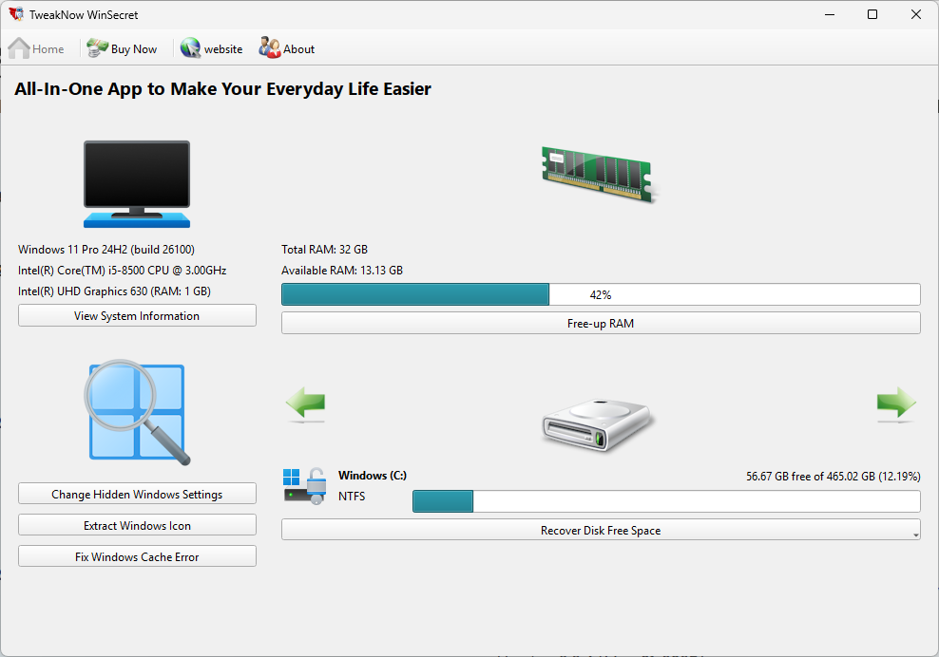Click the Windows (C:) drive lock icon
This screenshot has height=657, width=939.
tap(305, 486)
